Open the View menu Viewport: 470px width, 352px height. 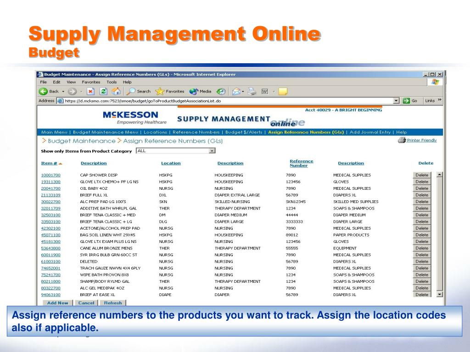click(x=71, y=82)
